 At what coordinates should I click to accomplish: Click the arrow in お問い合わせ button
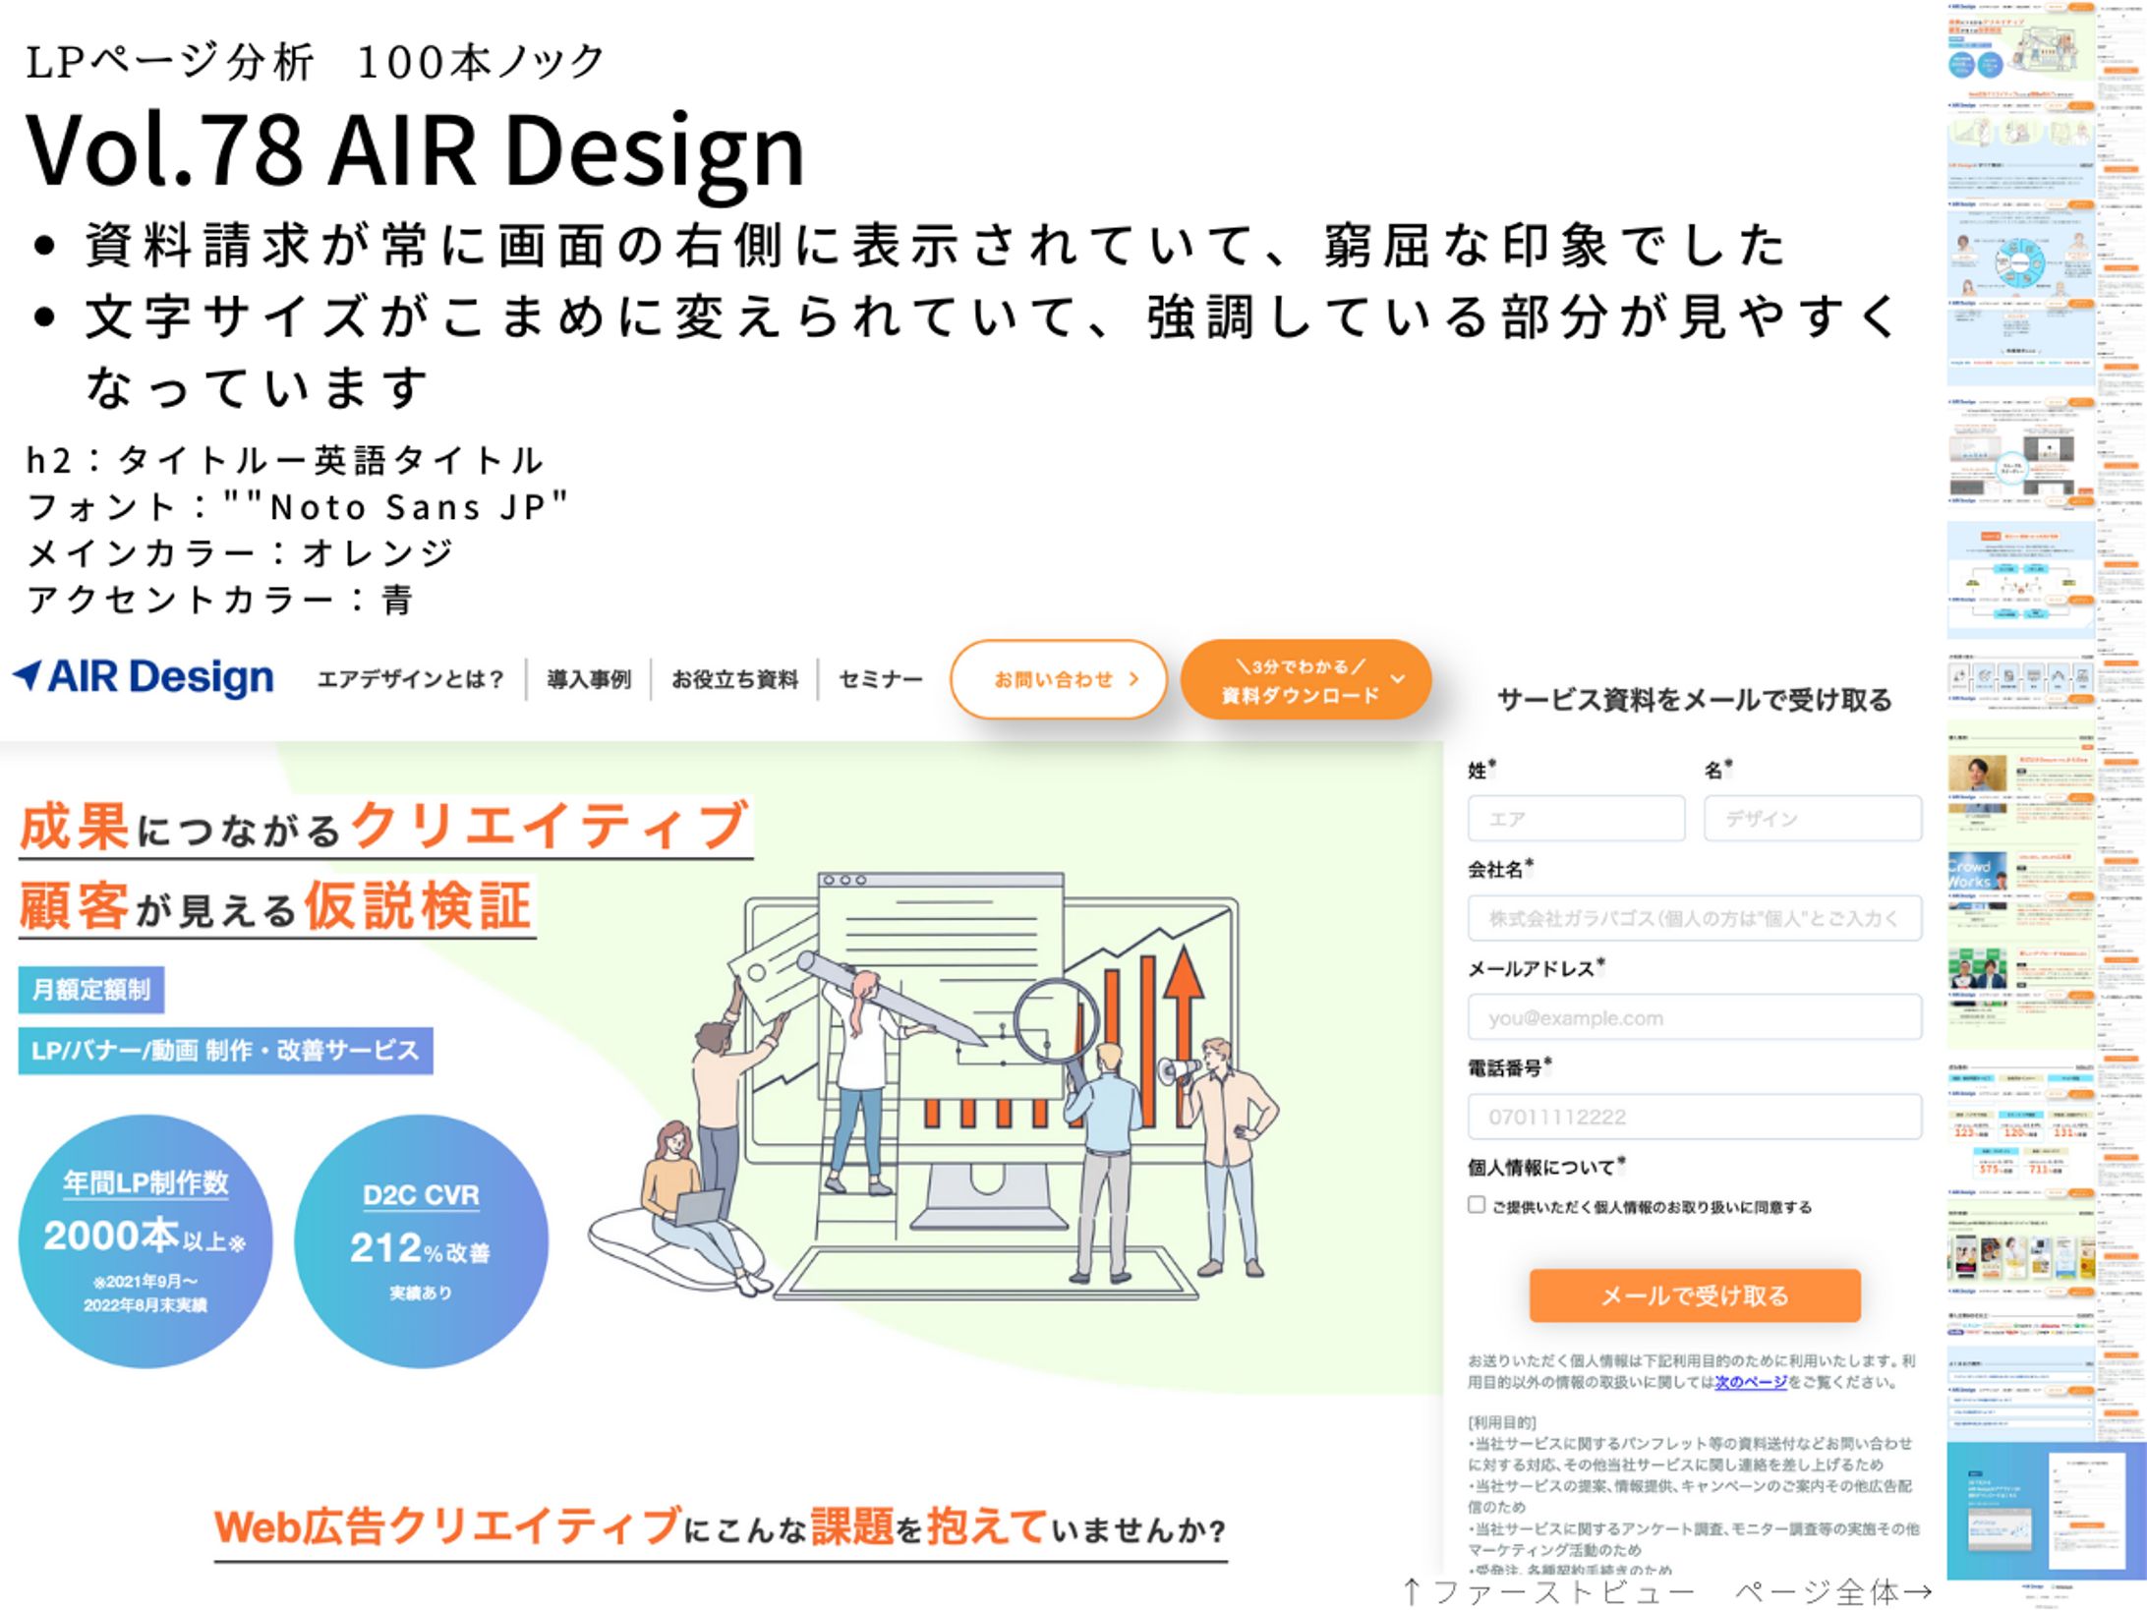pyautogui.click(x=1133, y=679)
